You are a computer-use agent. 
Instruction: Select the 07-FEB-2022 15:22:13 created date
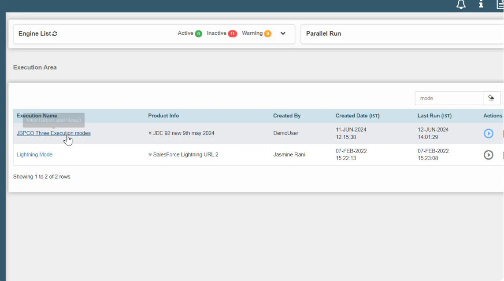click(x=351, y=155)
